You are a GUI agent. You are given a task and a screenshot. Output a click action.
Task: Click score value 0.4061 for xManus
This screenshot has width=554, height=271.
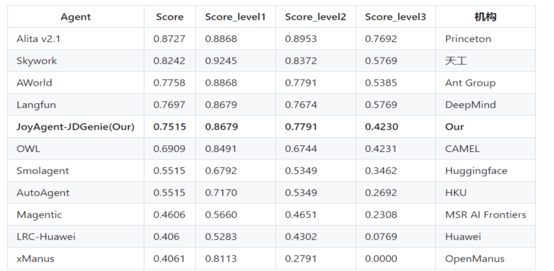pos(169,259)
